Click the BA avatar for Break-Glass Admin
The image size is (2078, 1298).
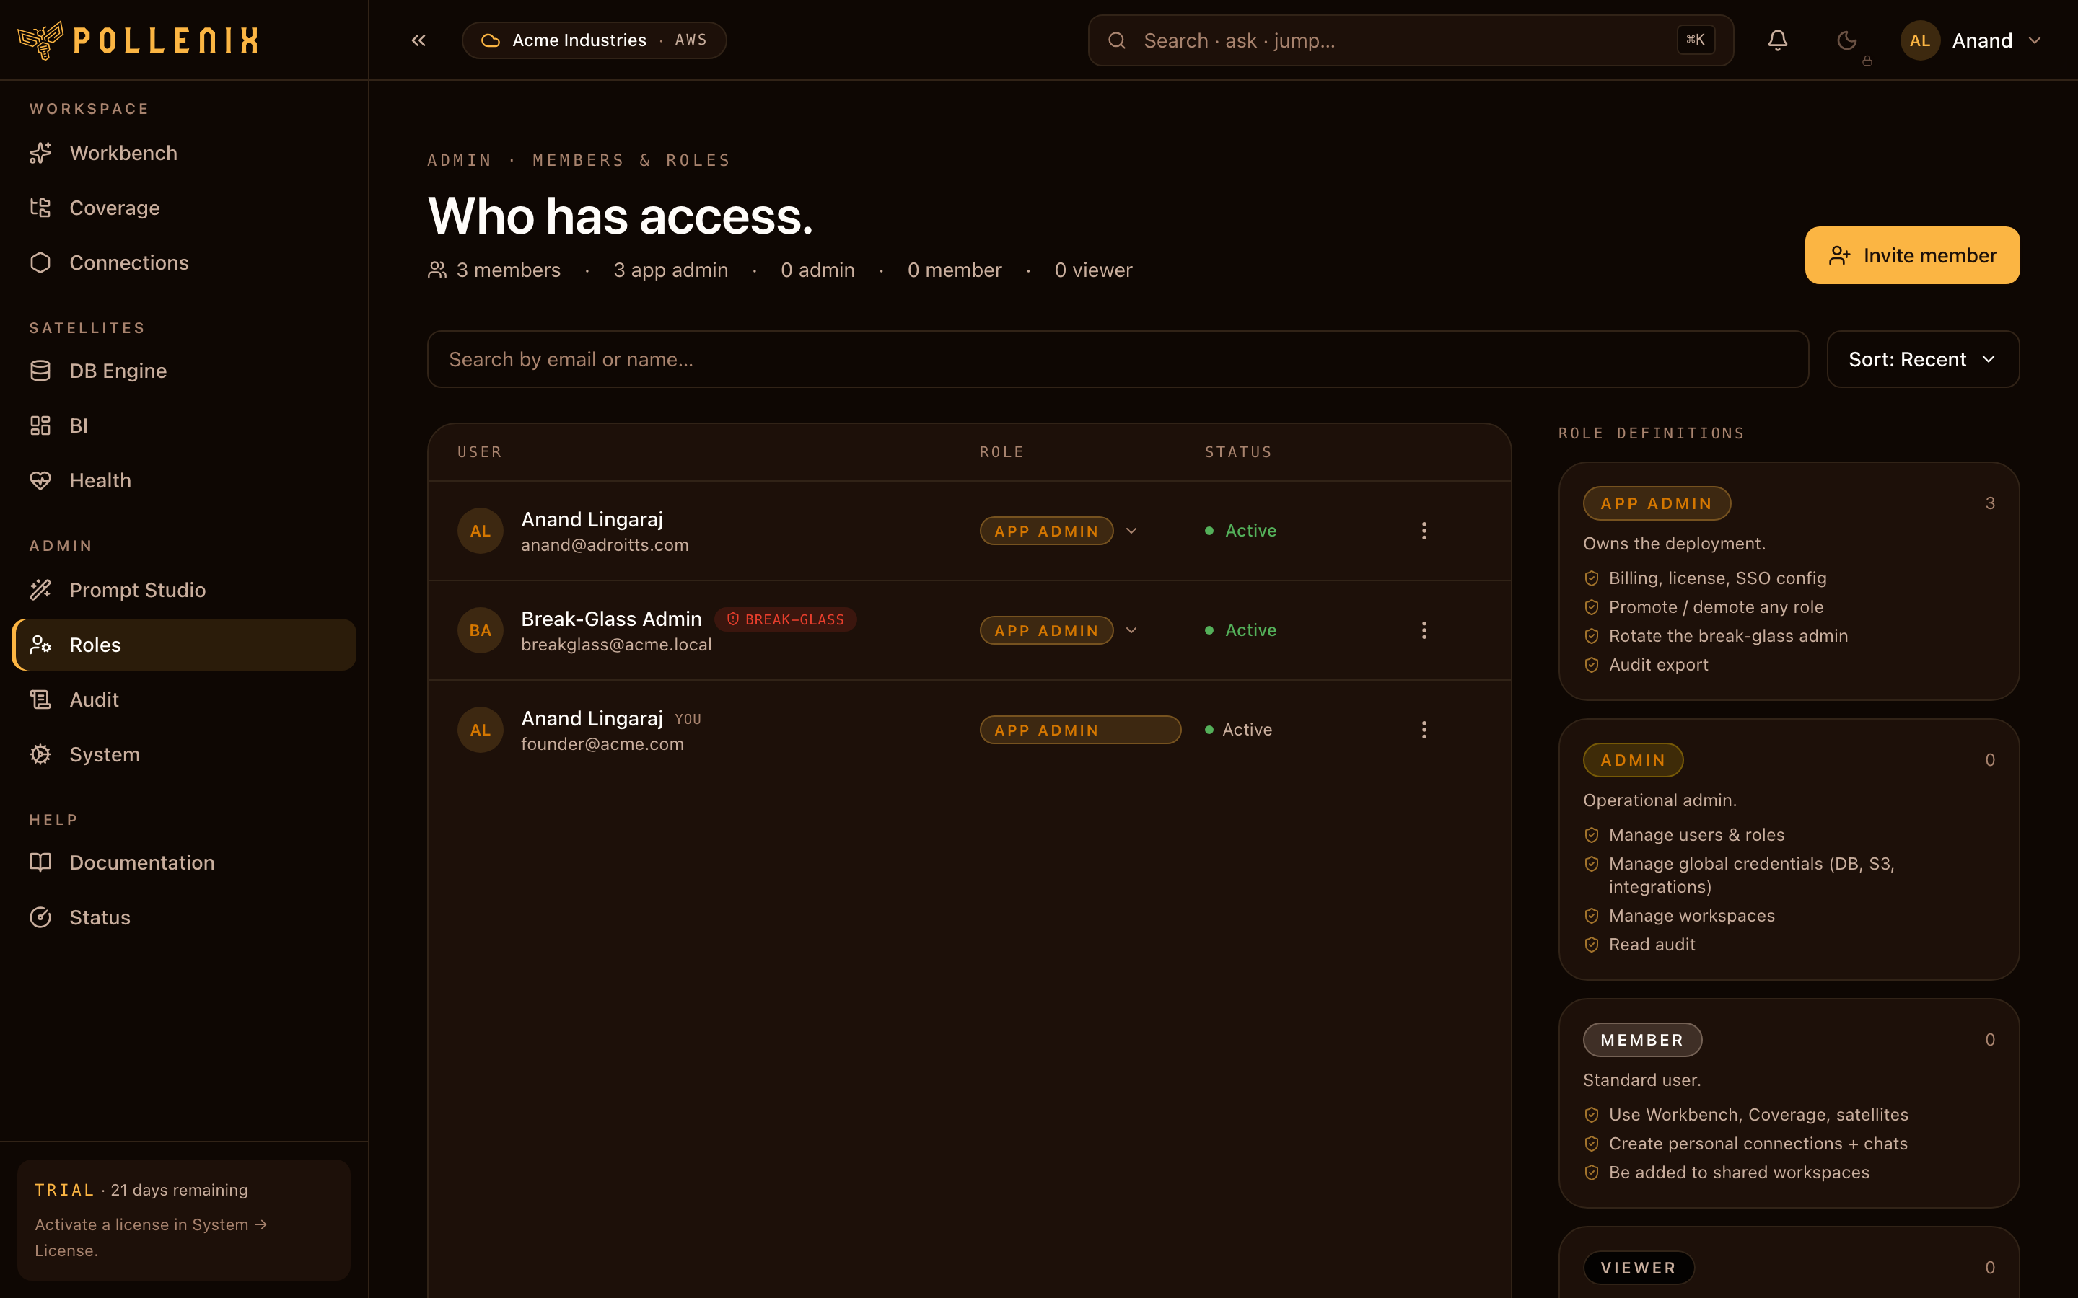[480, 630]
